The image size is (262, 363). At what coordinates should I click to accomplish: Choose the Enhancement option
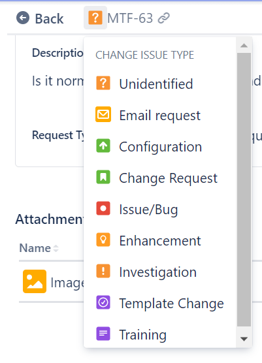160,240
